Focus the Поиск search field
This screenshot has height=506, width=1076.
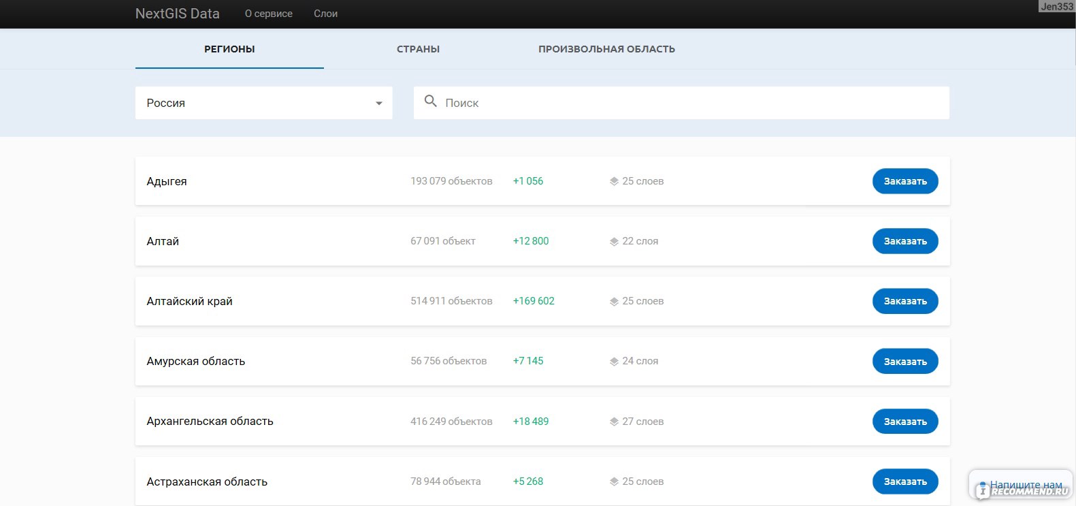click(681, 103)
